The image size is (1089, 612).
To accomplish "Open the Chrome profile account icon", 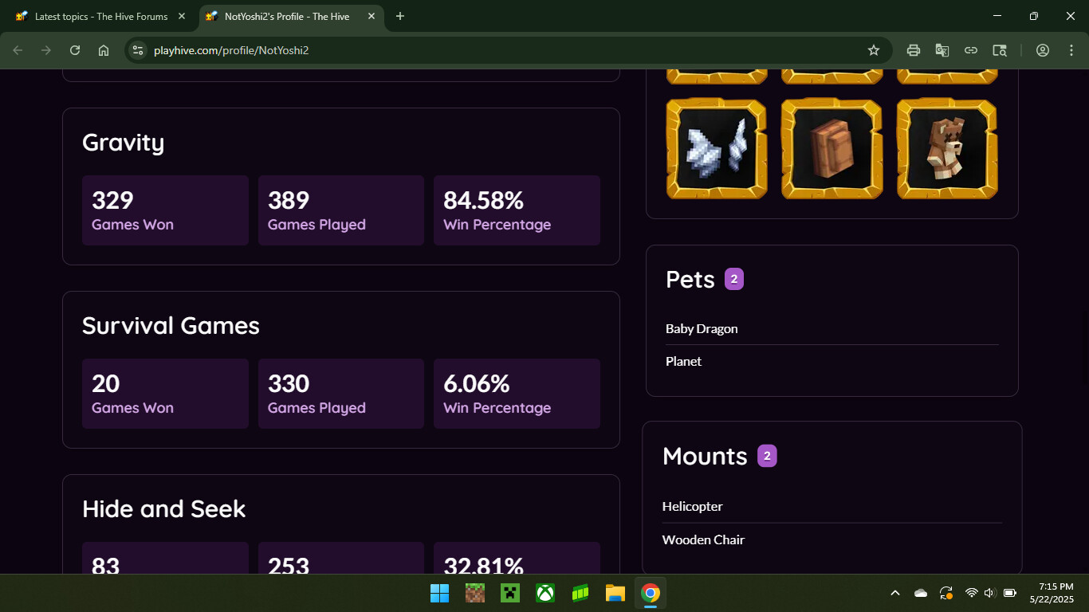I will pos(1043,49).
